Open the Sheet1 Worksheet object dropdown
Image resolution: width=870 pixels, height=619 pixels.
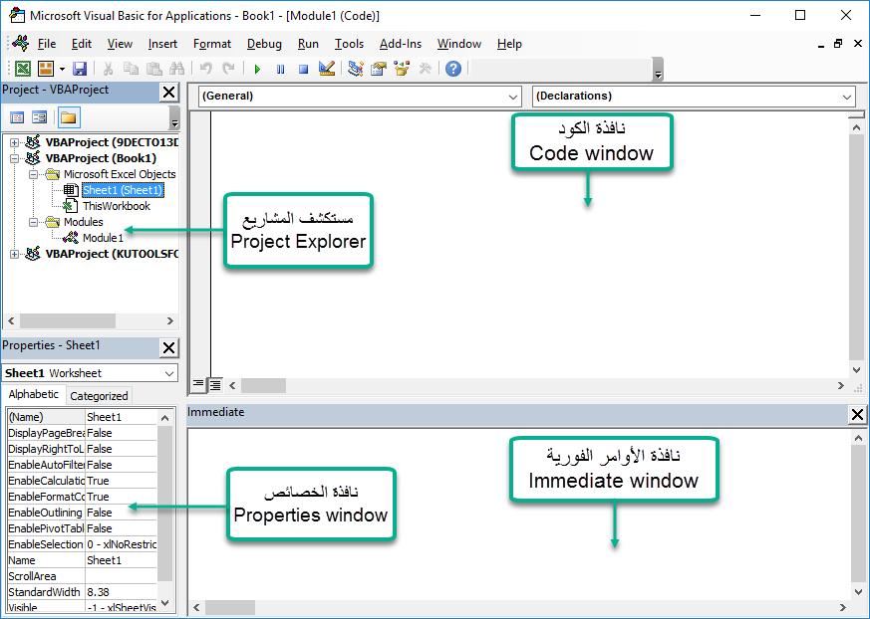pyautogui.click(x=169, y=373)
